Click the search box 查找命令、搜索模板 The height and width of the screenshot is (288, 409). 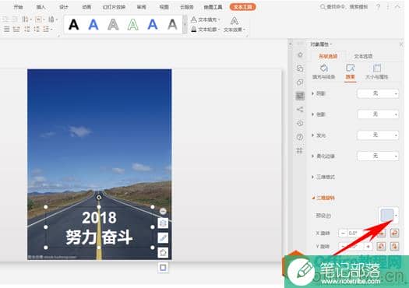tap(344, 7)
